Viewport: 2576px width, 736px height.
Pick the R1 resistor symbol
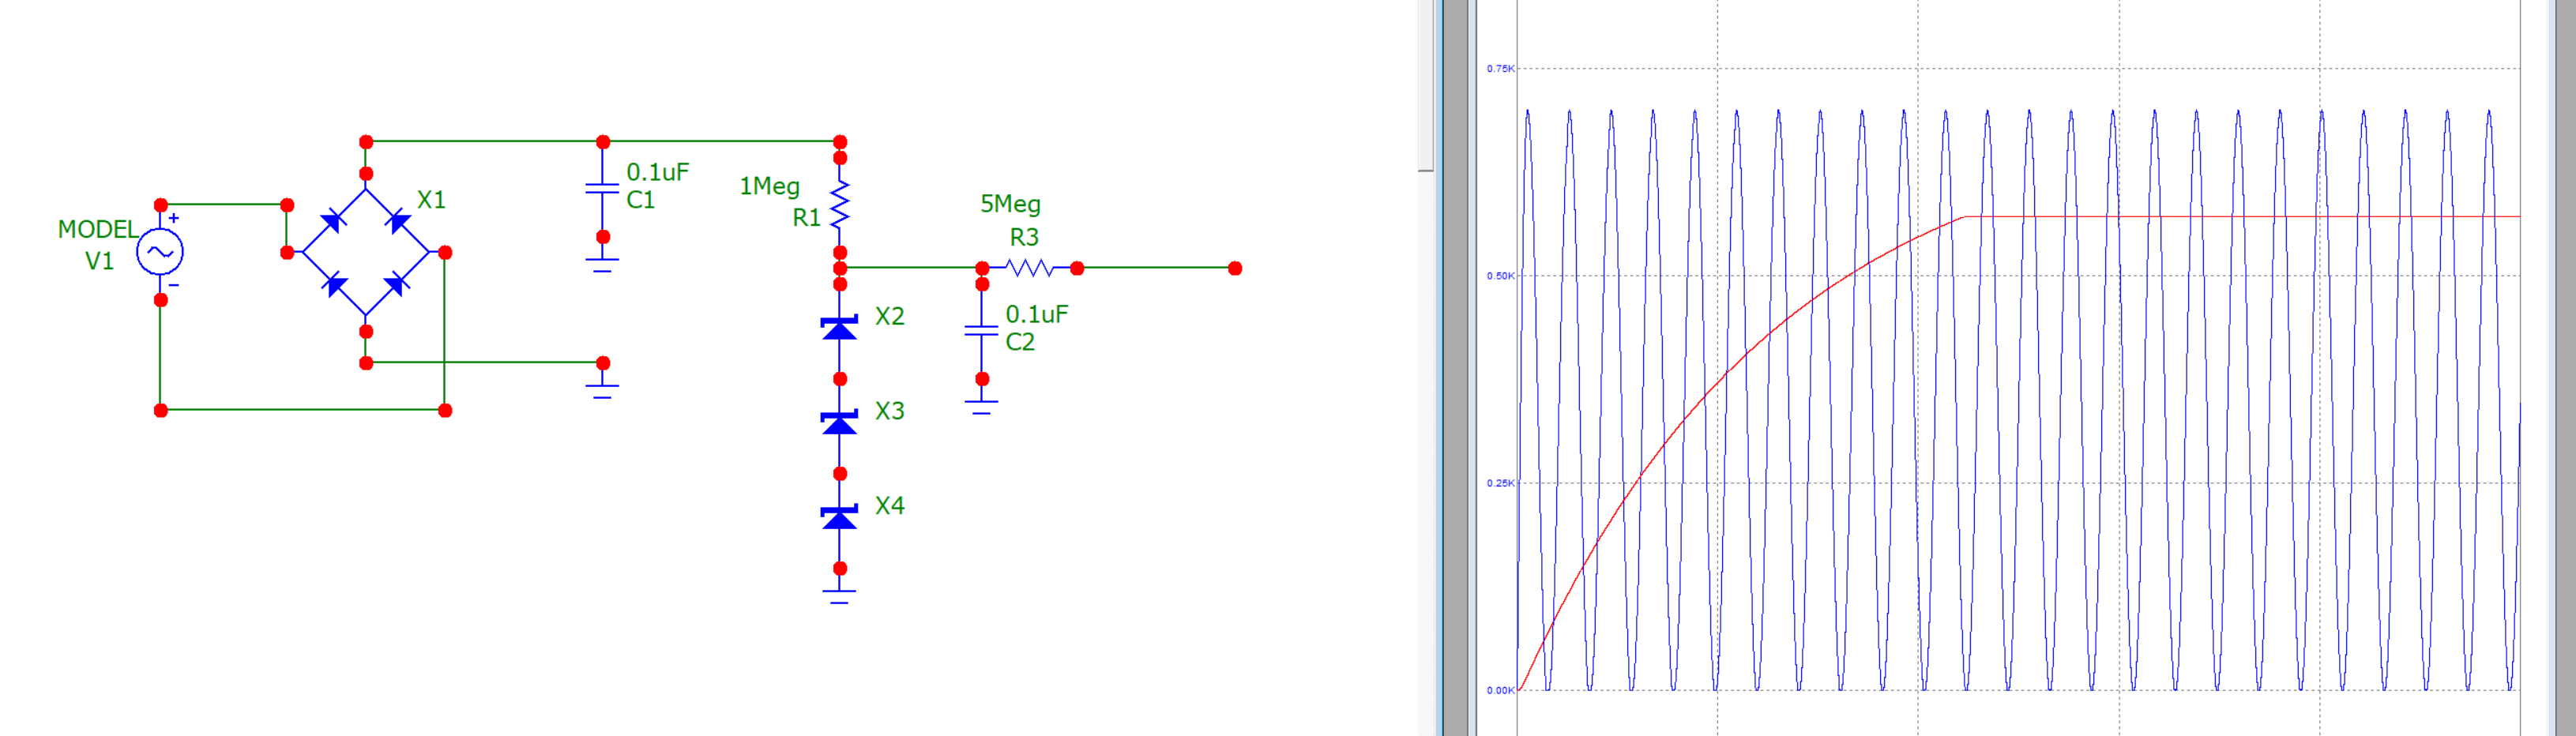click(840, 205)
